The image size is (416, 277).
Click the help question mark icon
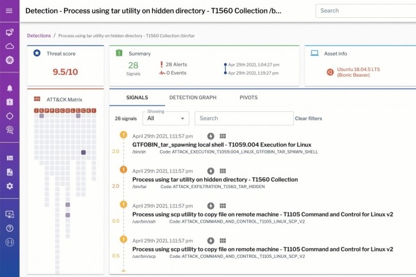coord(10,228)
